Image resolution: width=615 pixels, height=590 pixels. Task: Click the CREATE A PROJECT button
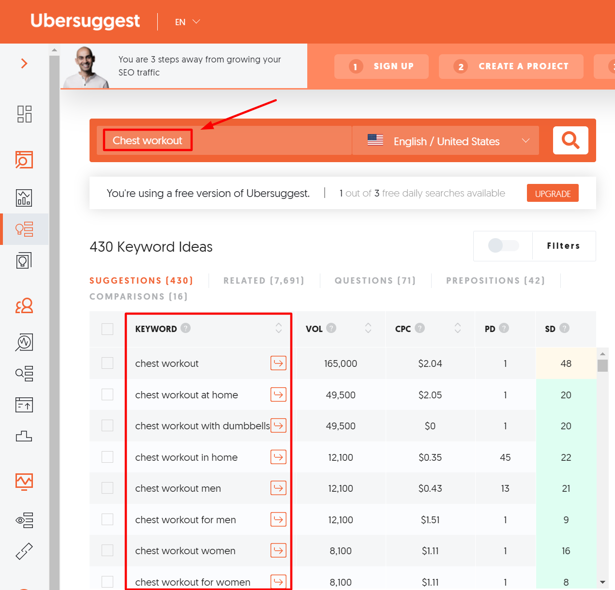[x=511, y=66]
